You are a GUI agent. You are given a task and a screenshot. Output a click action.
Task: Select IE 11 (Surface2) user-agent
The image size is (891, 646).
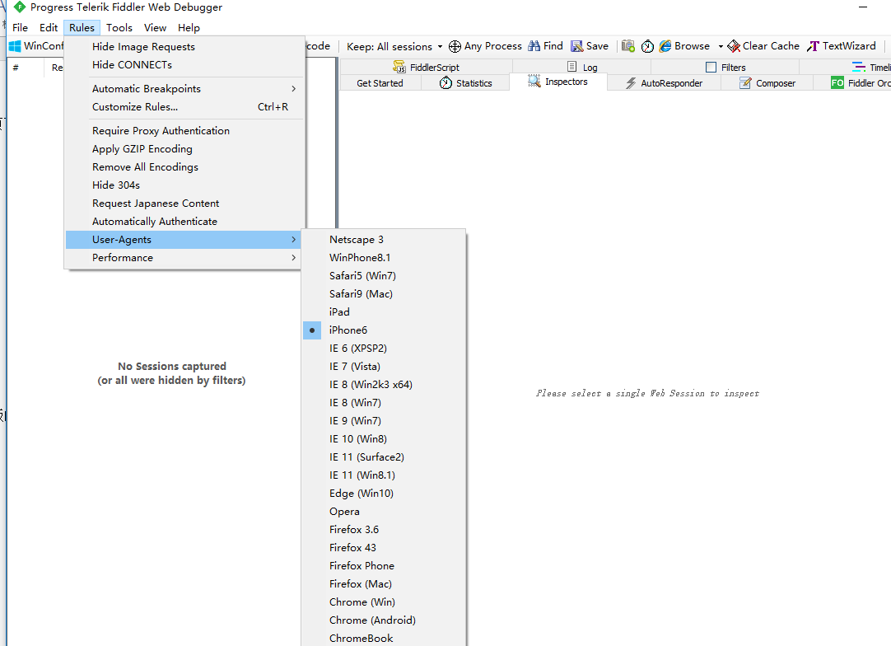coord(384,457)
